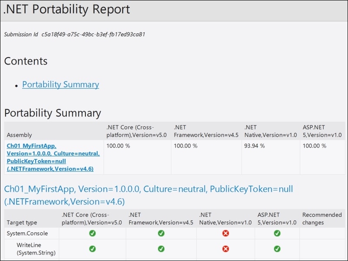
Task: Click the '.NET Portability Report' page title
Action: (66, 9)
